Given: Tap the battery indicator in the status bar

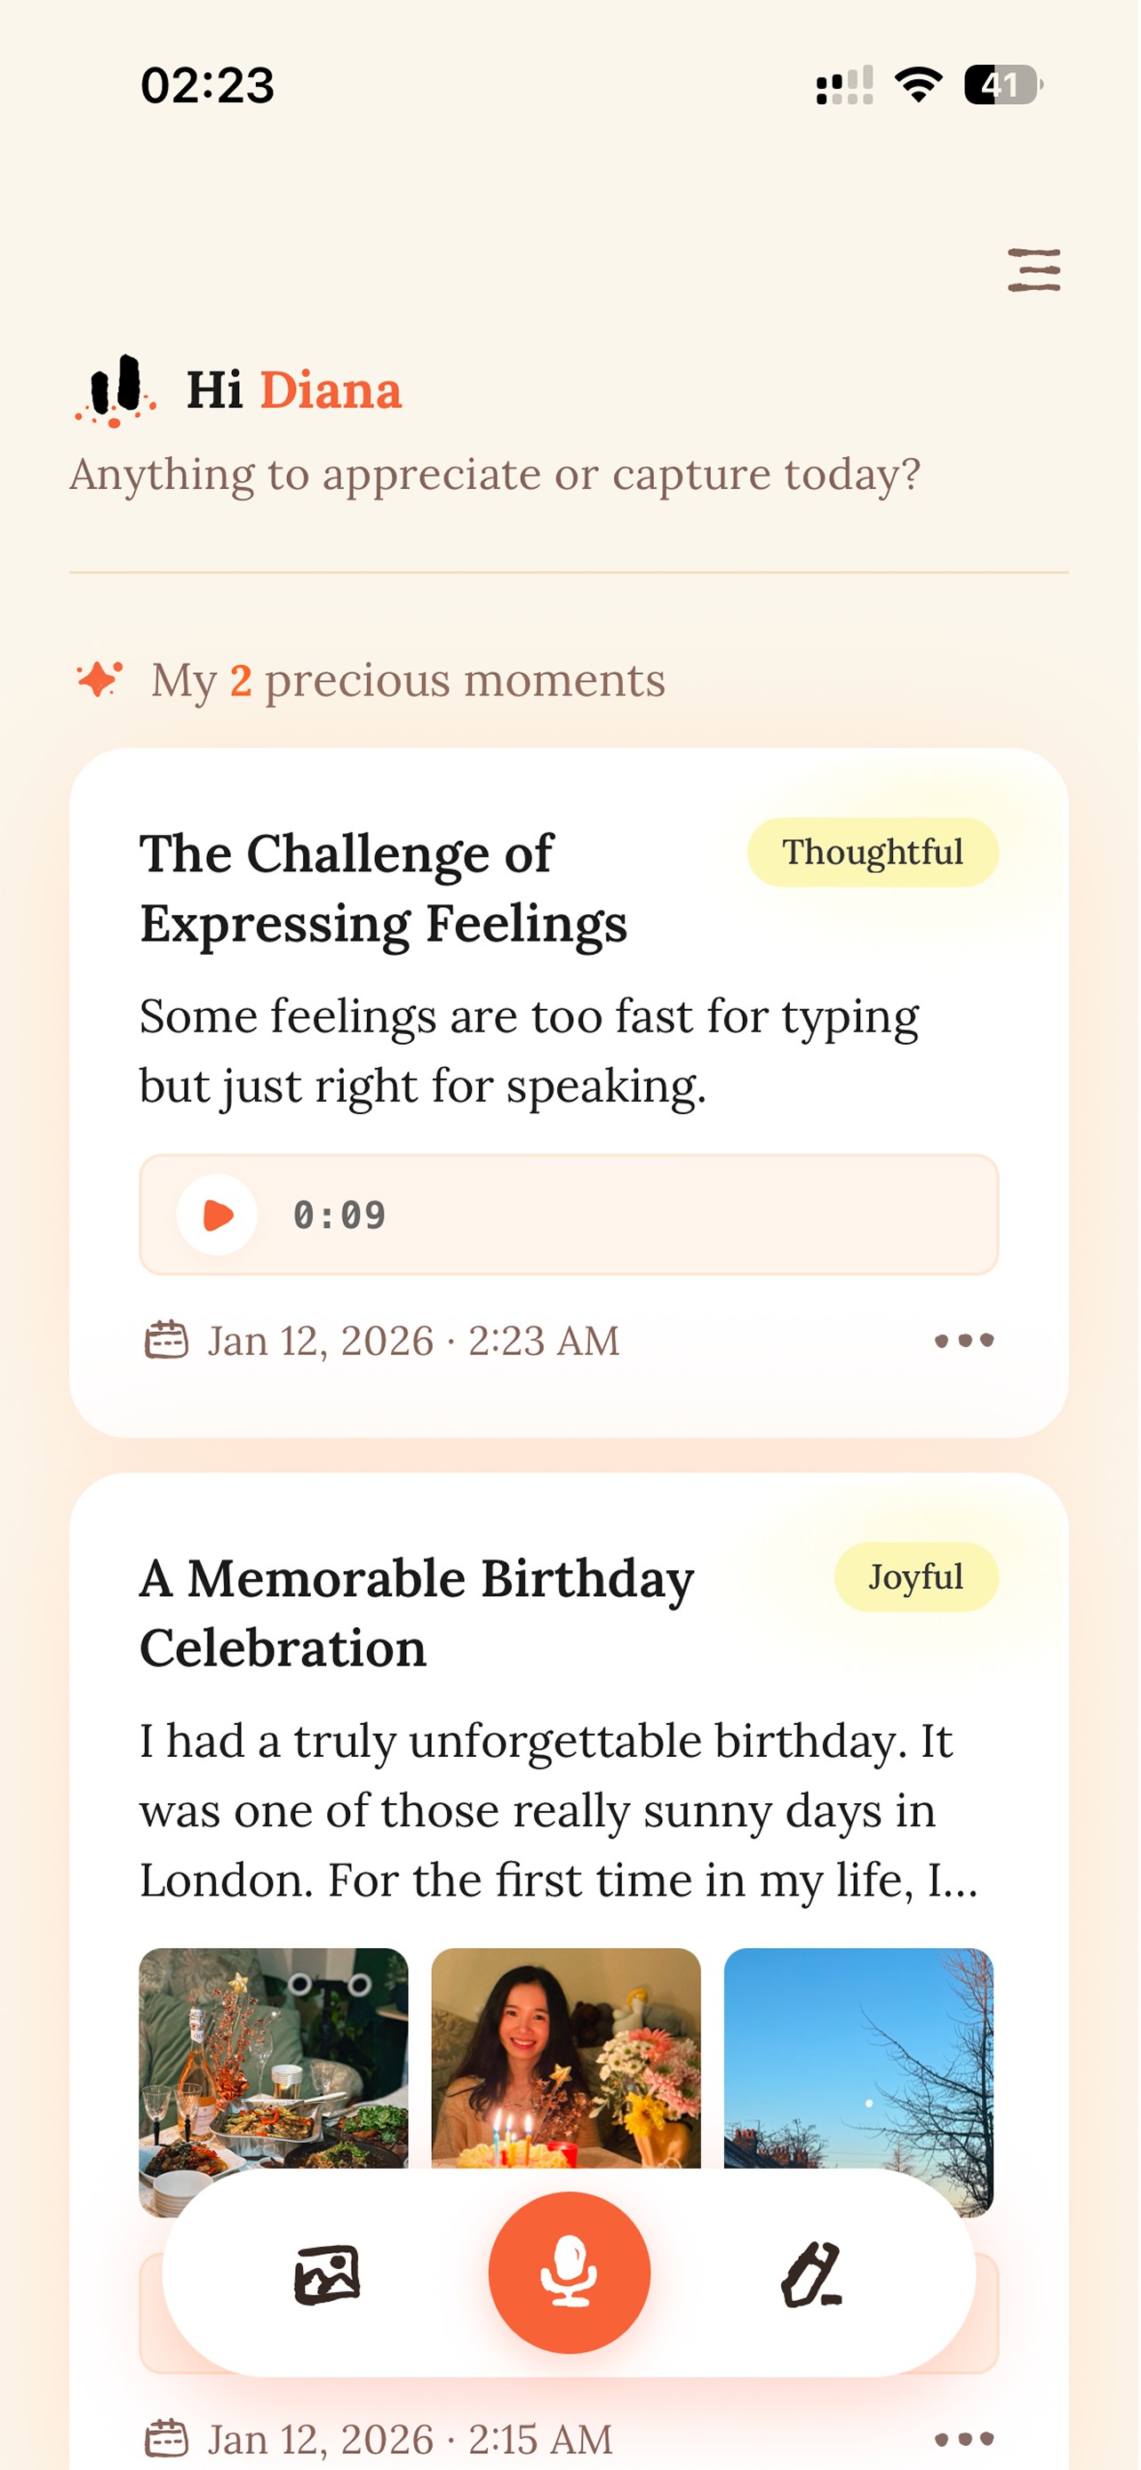Looking at the screenshot, I should [x=1002, y=85].
